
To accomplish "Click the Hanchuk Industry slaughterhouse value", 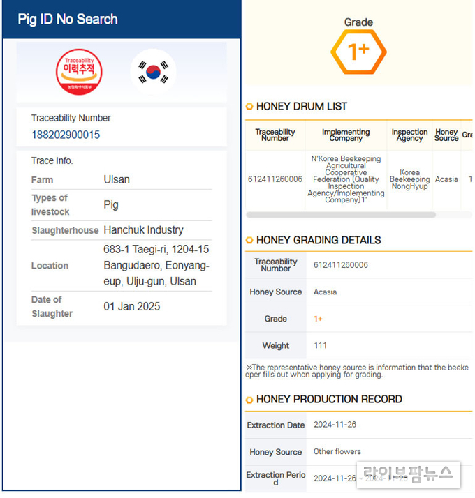I will pos(143,230).
